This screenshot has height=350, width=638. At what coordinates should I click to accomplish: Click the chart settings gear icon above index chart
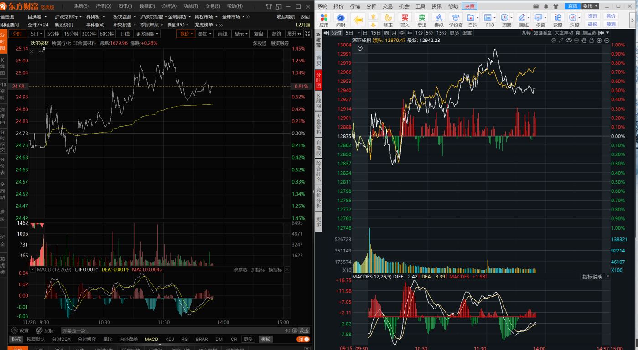click(x=554, y=41)
